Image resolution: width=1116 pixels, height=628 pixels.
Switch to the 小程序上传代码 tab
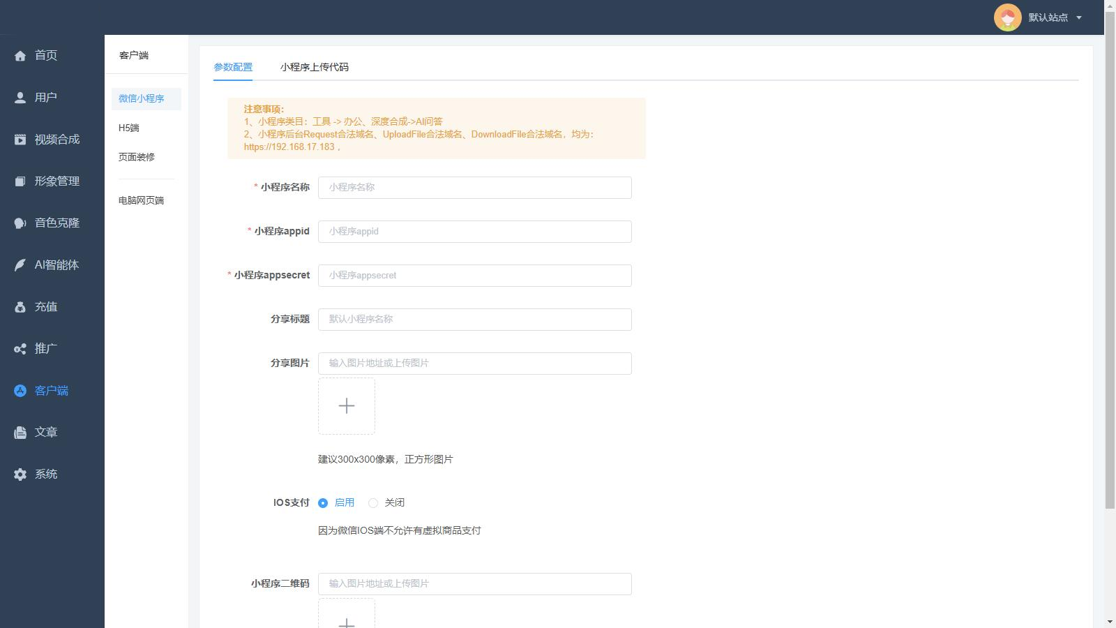[314, 67]
